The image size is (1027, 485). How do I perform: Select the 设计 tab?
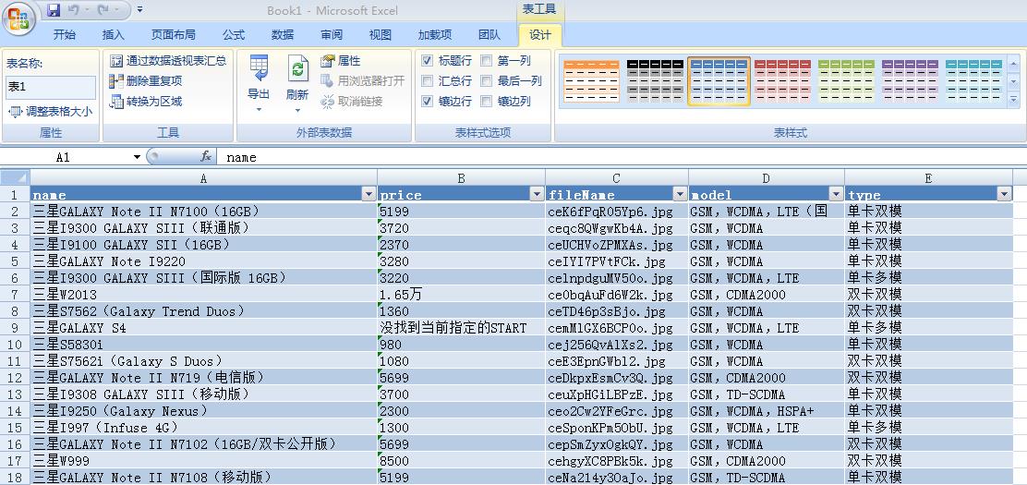click(539, 35)
